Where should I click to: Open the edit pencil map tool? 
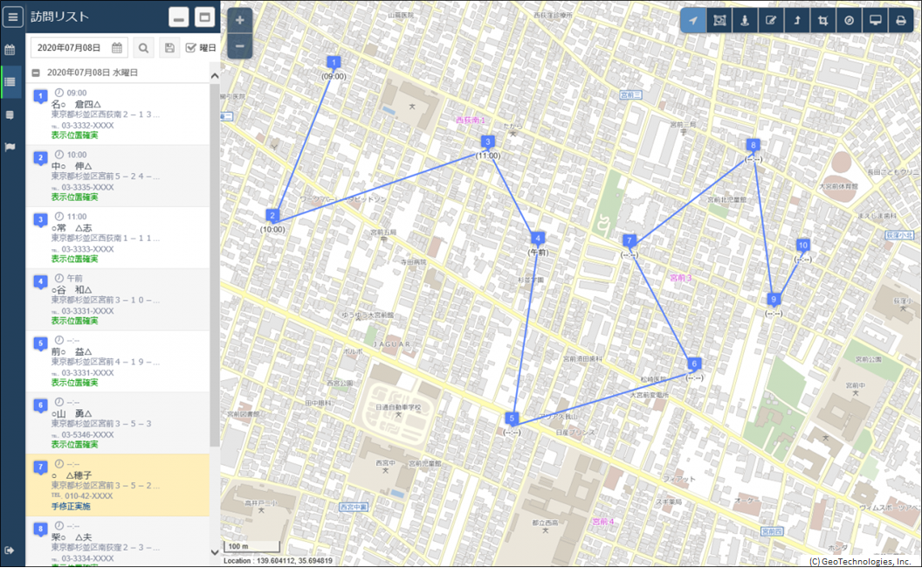click(x=771, y=20)
